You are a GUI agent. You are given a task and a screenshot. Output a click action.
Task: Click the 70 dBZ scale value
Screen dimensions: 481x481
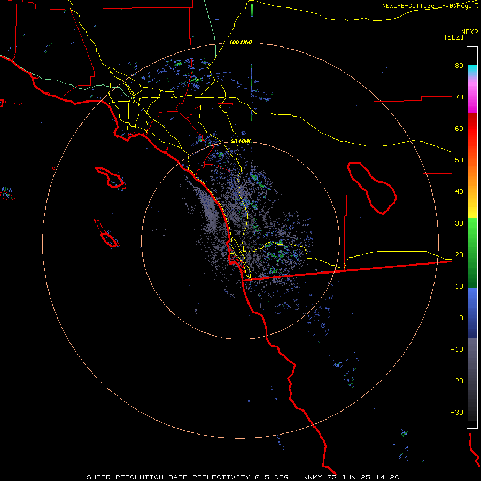tap(459, 97)
